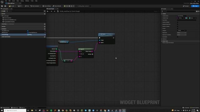The image size is (200, 112).
Task: Click the Variable Name text field
Action: point(182,16)
